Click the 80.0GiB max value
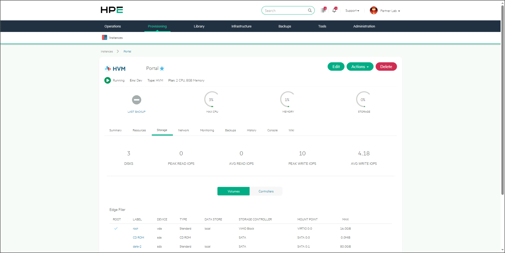 click(x=345, y=247)
